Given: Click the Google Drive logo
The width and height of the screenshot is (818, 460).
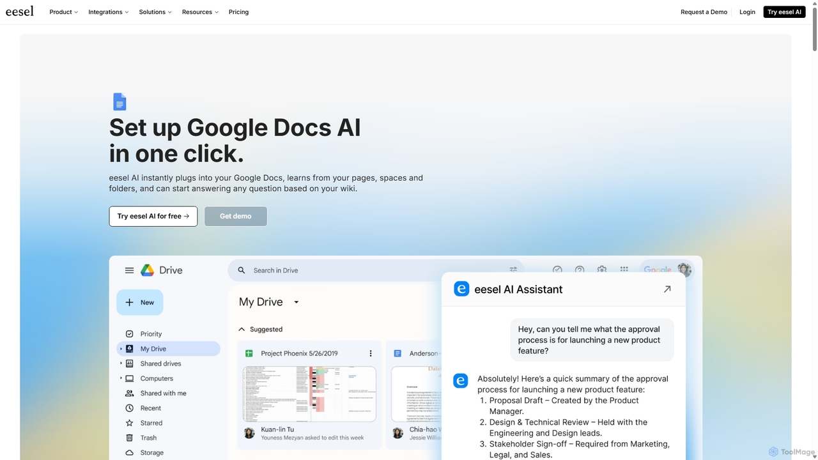Looking at the screenshot, I should pyautogui.click(x=148, y=270).
